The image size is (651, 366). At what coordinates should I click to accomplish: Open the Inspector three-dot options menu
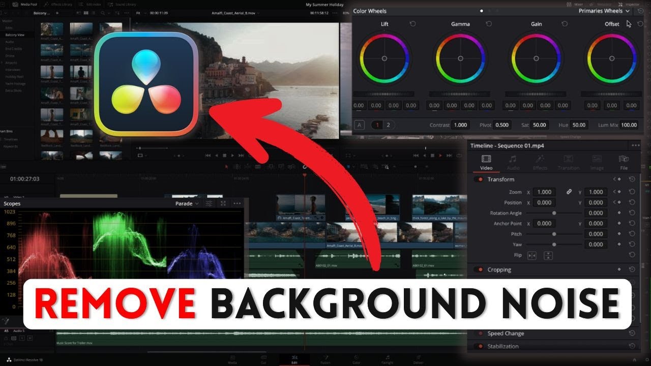(x=636, y=145)
